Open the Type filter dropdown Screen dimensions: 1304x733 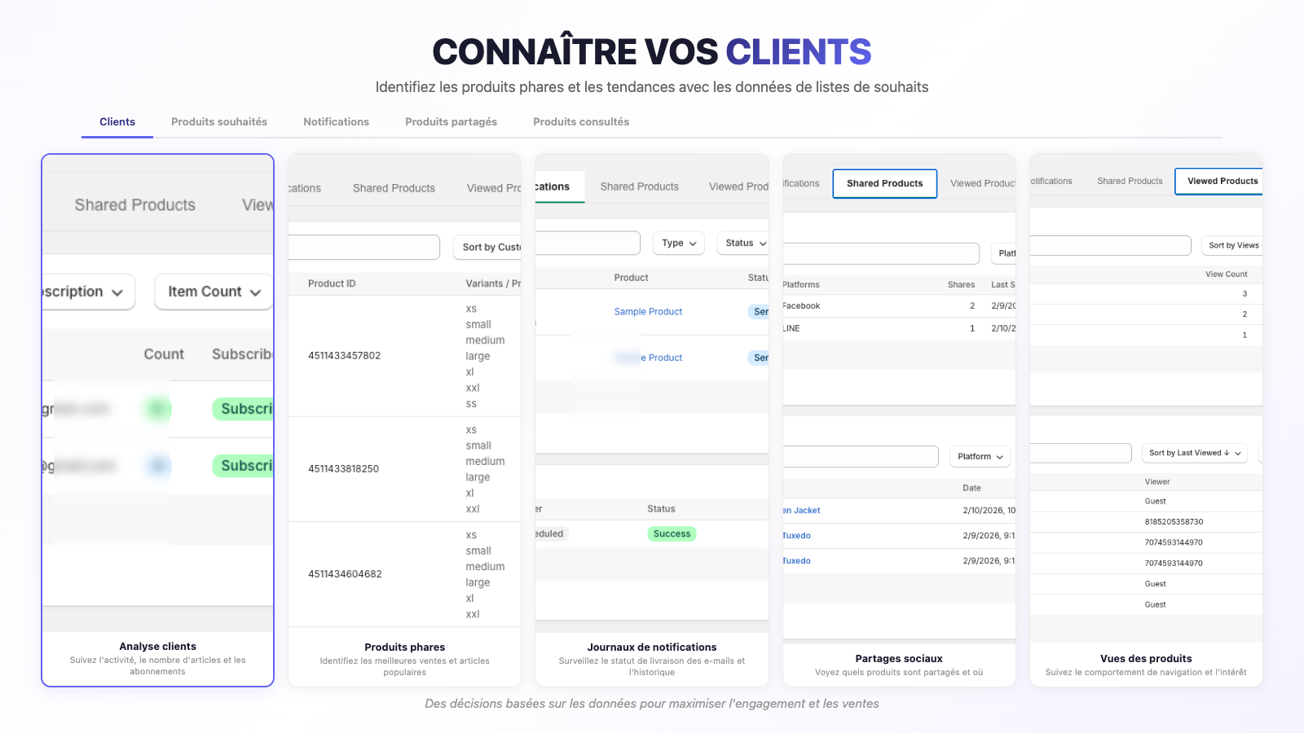678,243
